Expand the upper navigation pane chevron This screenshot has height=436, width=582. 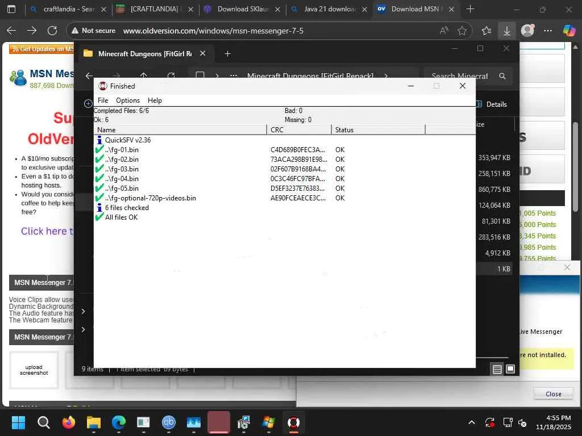[x=84, y=312]
